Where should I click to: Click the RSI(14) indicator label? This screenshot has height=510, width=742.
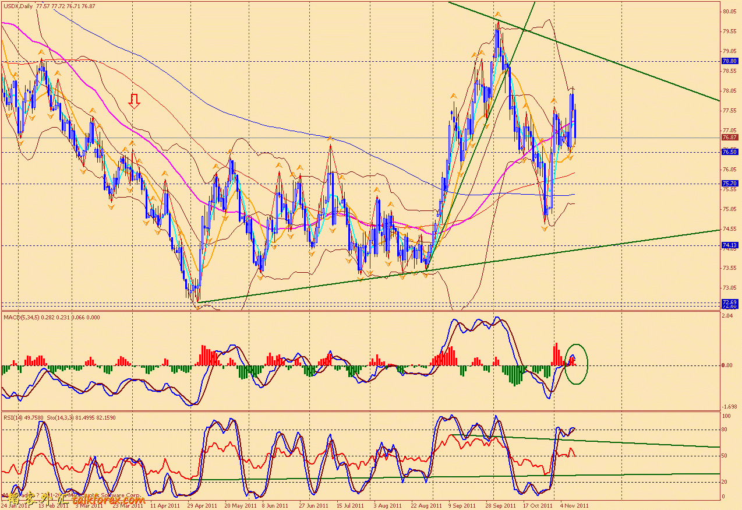pos(13,417)
